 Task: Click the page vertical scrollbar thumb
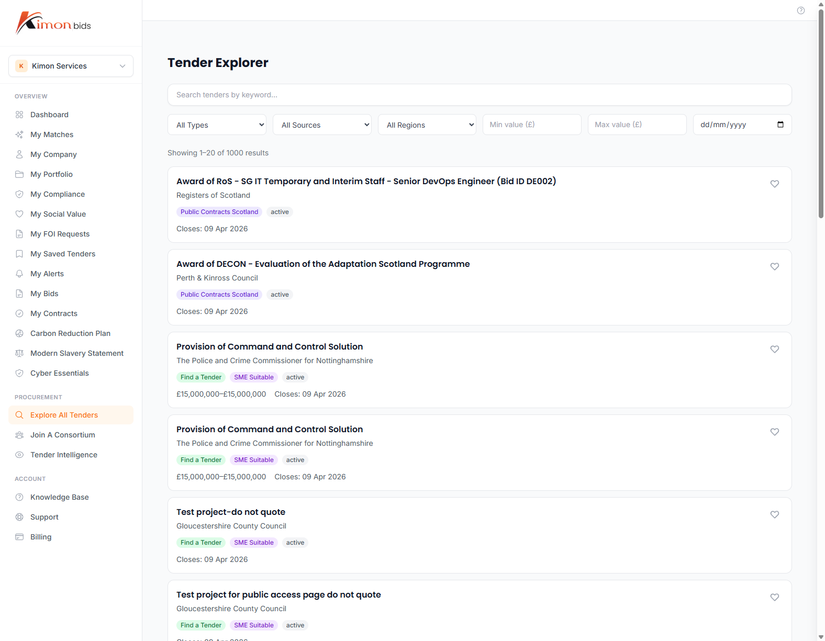(821, 113)
